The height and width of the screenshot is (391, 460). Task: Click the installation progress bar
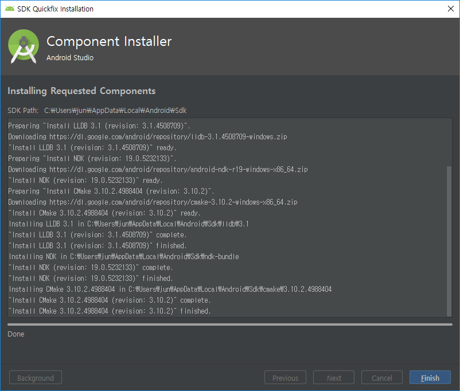click(230, 324)
